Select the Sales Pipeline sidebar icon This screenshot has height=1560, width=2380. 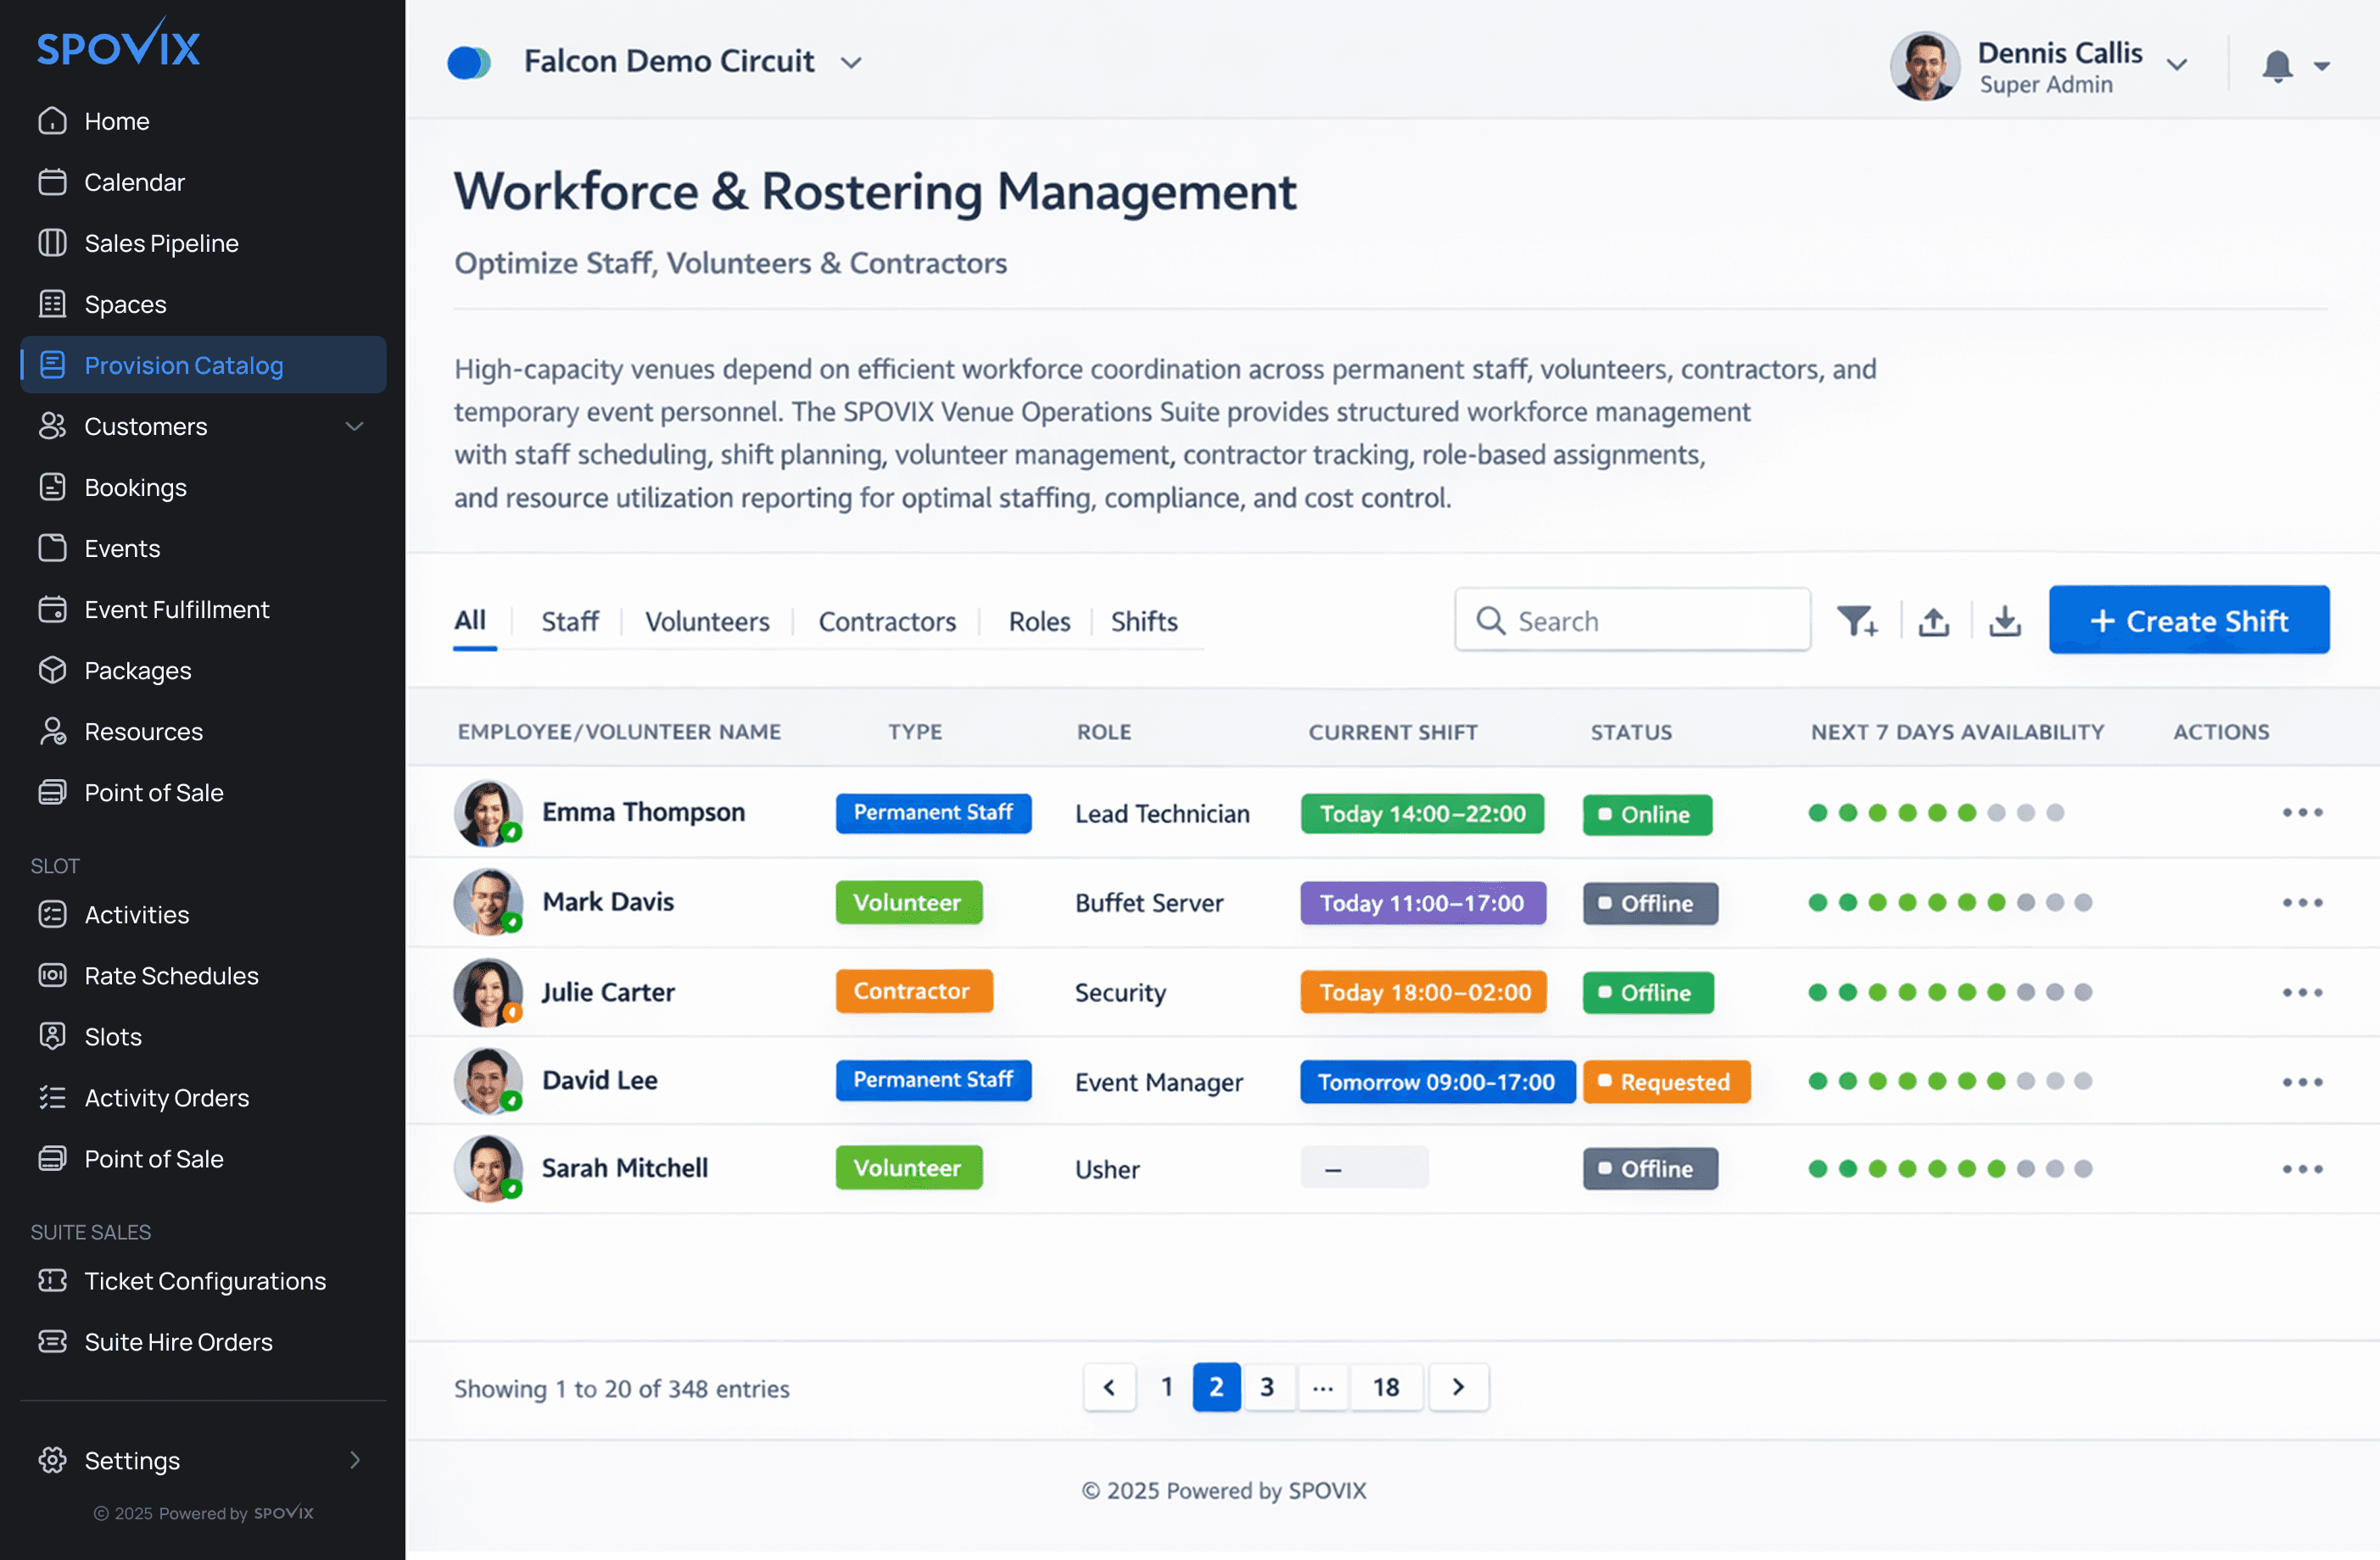point(53,242)
